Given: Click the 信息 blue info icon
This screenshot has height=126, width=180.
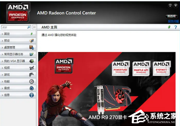Looking at the screenshot, I should 32,95.
